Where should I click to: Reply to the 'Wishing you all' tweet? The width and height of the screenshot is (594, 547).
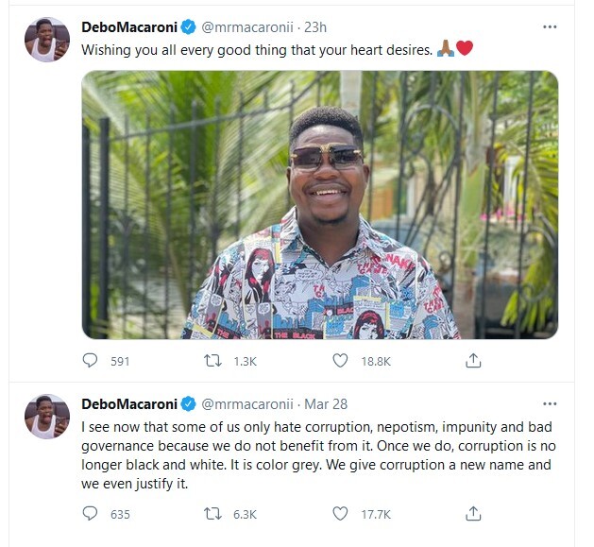click(x=91, y=360)
